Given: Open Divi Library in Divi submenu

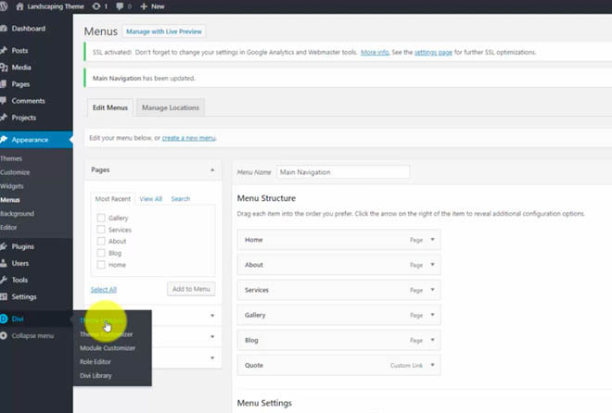Looking at the screenshot, I should click(x=96, y=376).
